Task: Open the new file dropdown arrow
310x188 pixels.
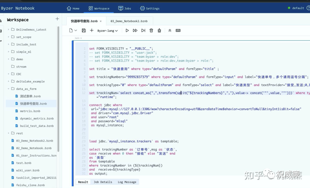Action: [x=75, y=30]
